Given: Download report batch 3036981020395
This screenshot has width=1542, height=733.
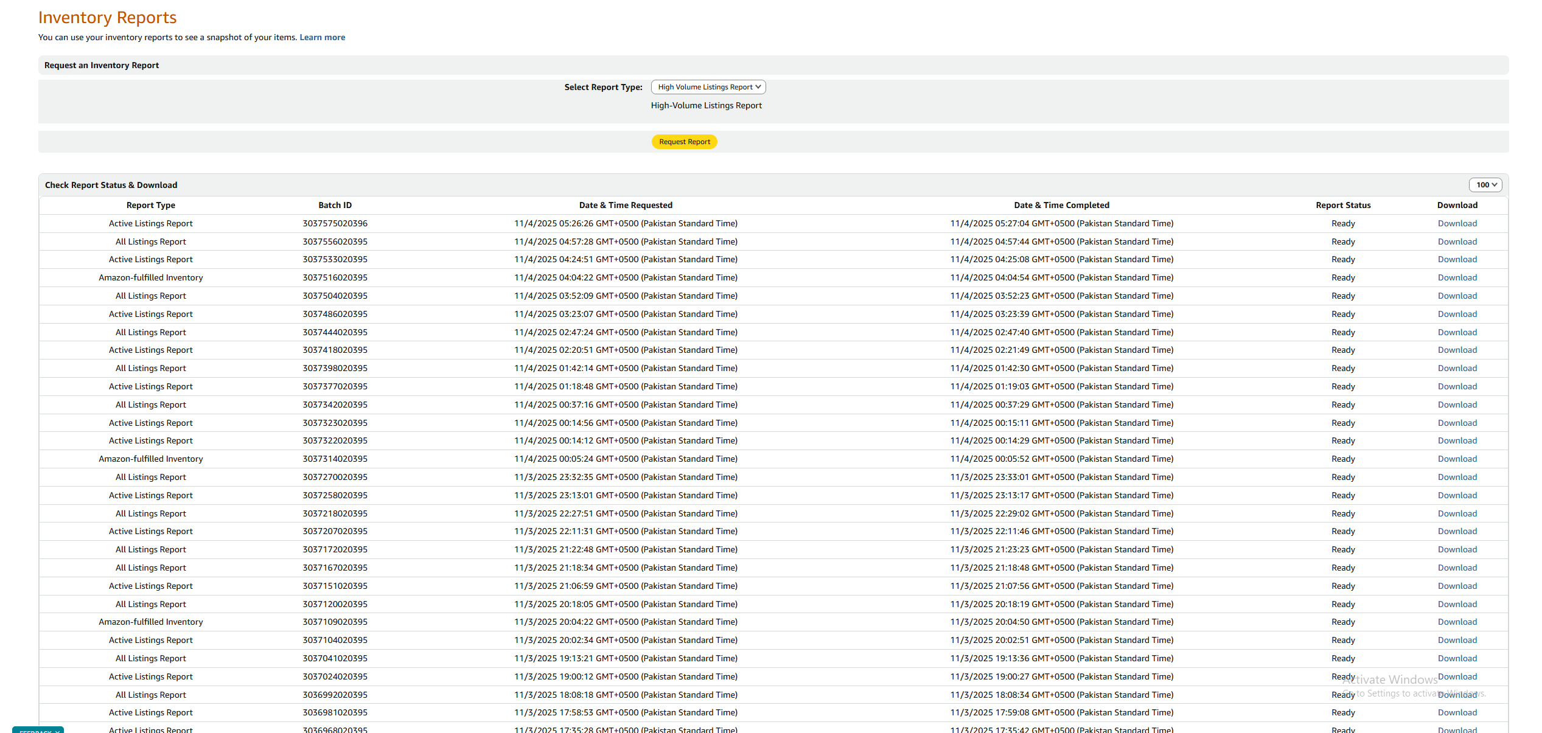Looking at the screenshot, I should click(1457, 712).
